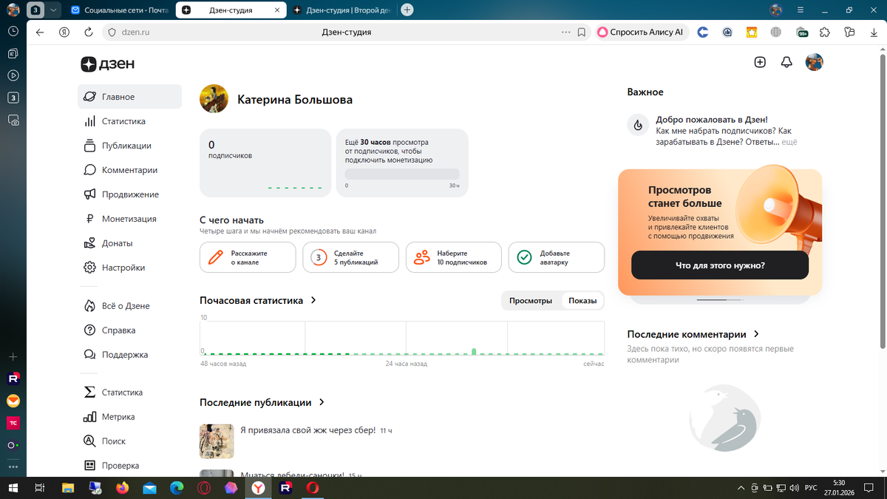887x499 pixels.
Task: Change РУС input language in the tray
Action: coord(811,488)
